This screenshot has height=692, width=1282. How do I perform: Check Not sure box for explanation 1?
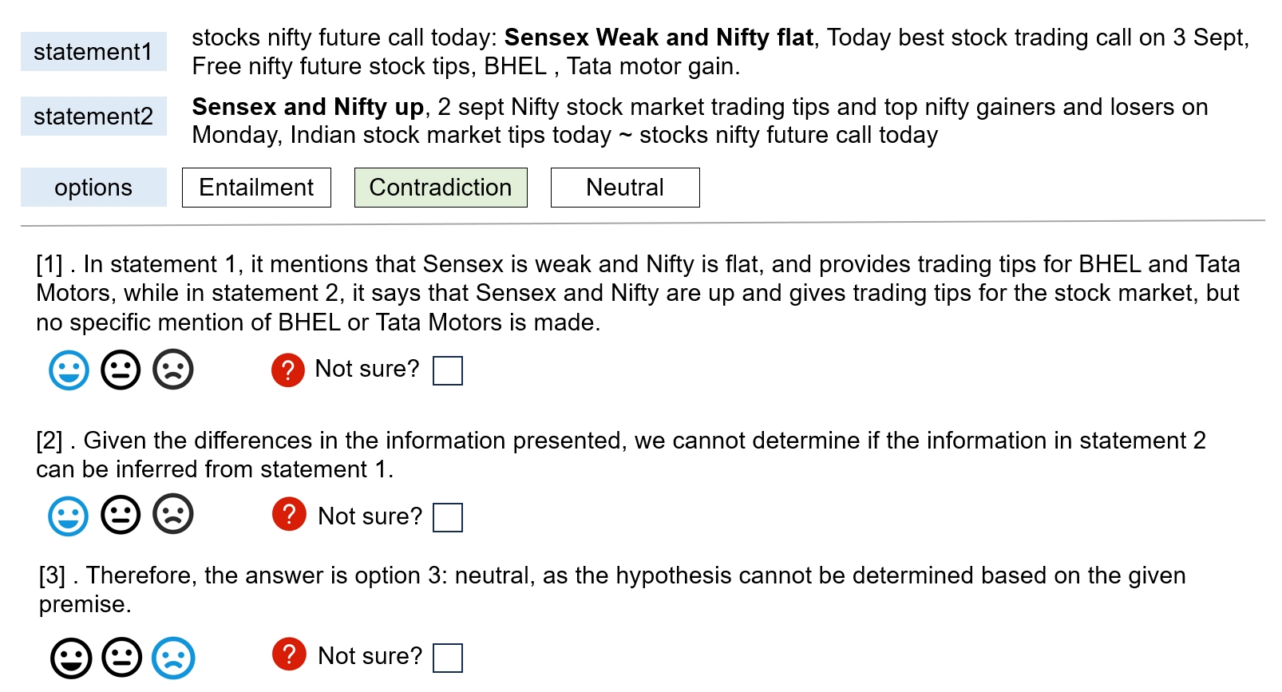coord(448,370)
